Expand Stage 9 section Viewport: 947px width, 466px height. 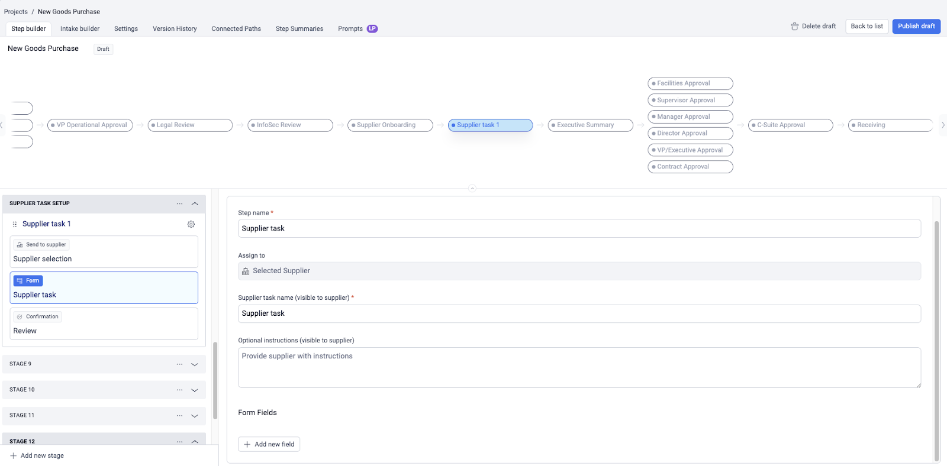click(195, 364)
